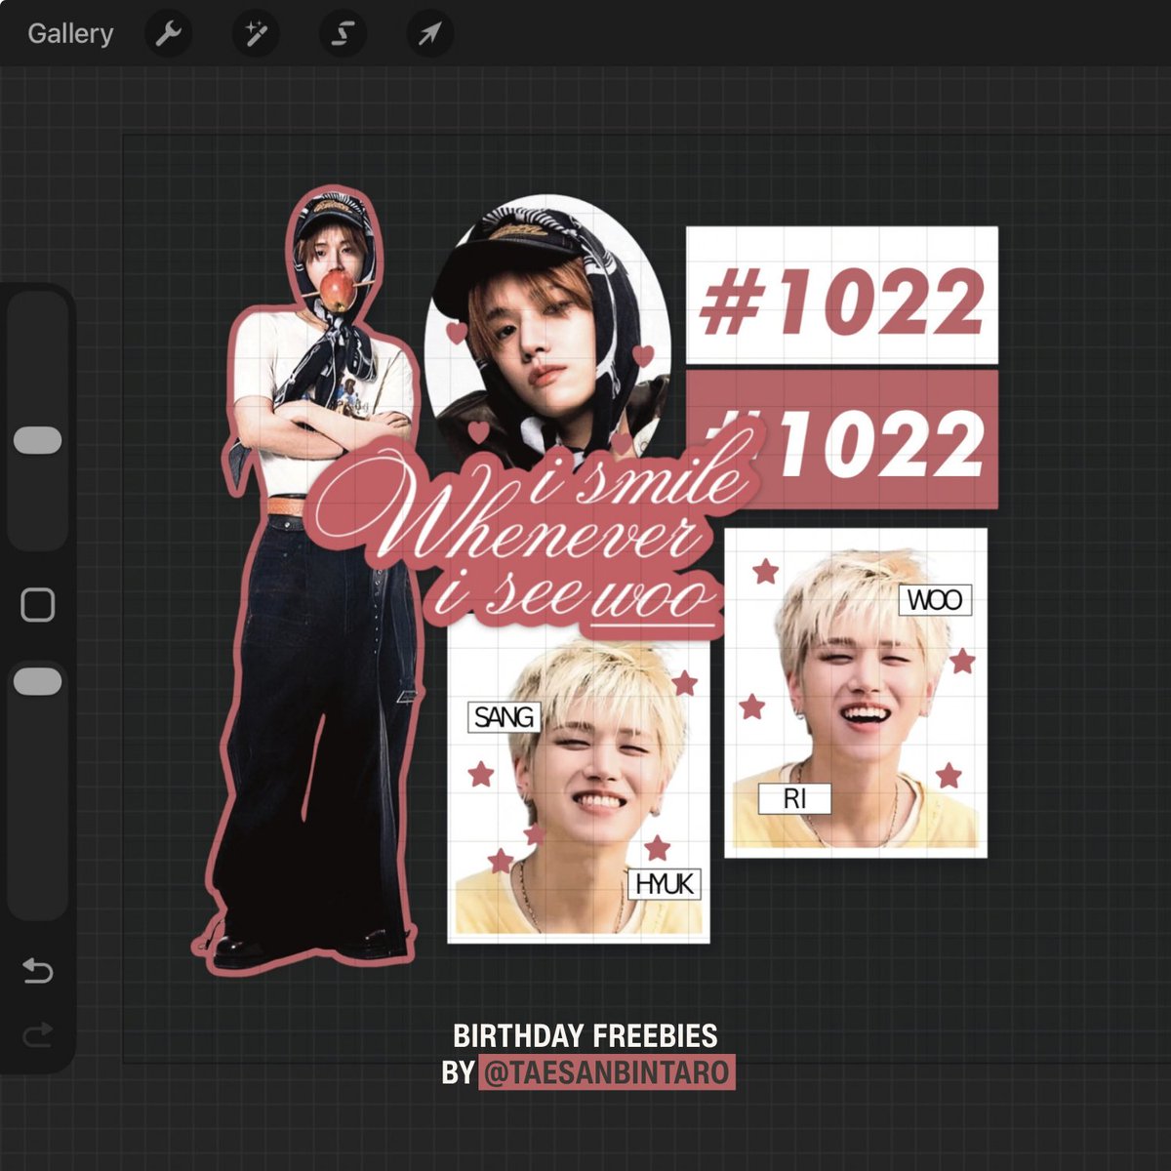Click the HYUK label on photo card

665,885
